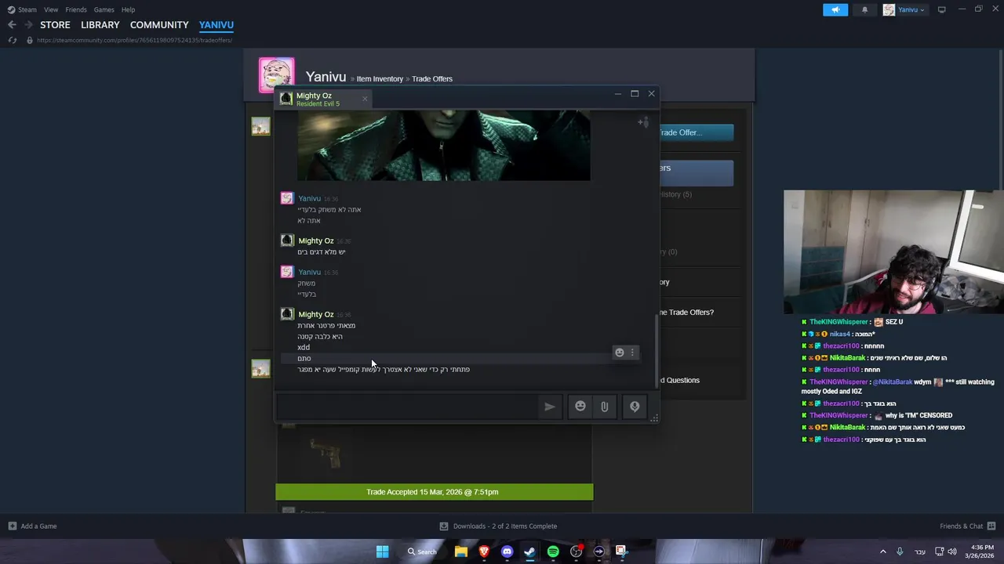Open the Games menu
Screen dimensions: 1004x564
tap(104, 9)
